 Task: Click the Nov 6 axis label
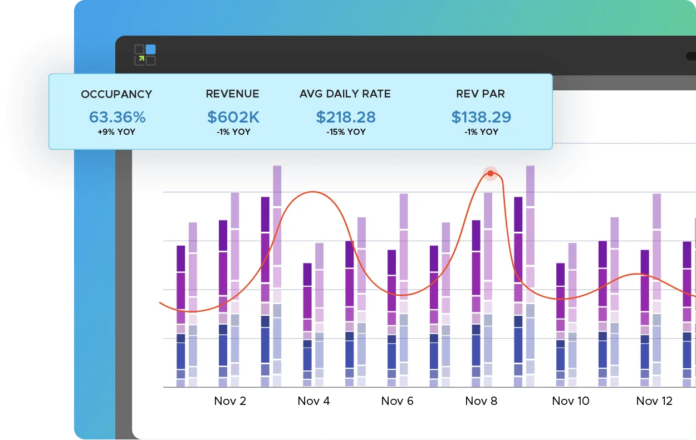[x=398, y=401]
